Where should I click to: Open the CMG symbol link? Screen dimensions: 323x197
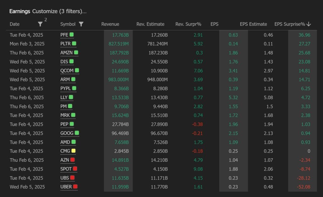tap(65, 151)
